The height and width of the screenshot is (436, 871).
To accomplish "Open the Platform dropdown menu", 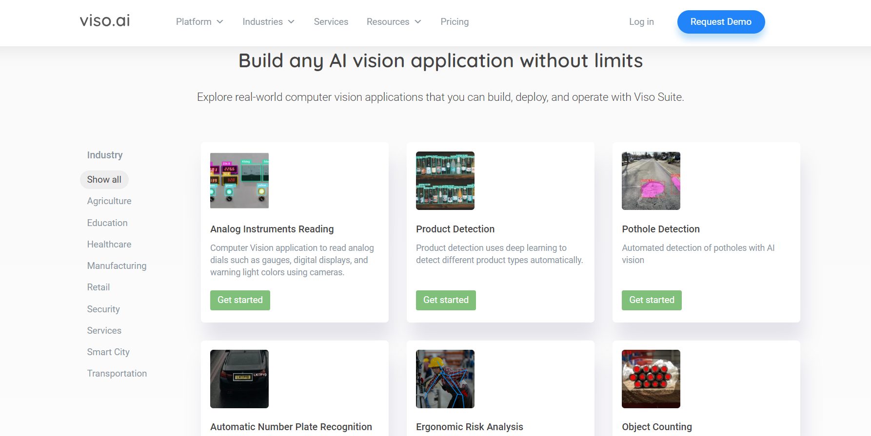I will pyautogui.click(x=199, y=22).
